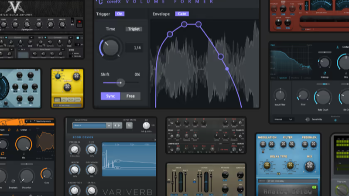Switch to Meter tab in Tube Compressor
The width and height of the screenshot is (349, 196).
coord(38,159)
